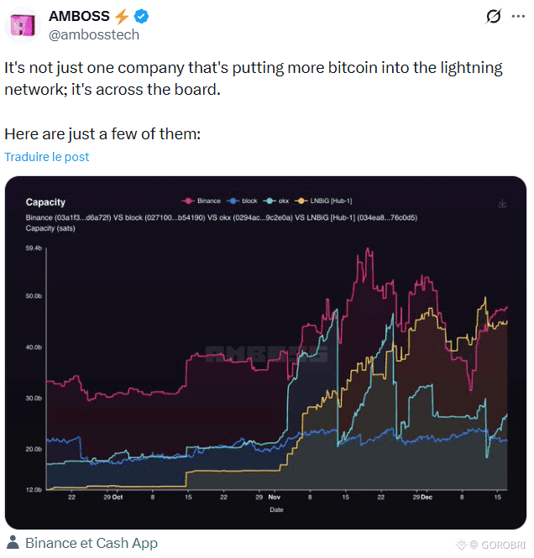Open the AMBOSS display name
The image size is (534, 558).
point(79,16)
